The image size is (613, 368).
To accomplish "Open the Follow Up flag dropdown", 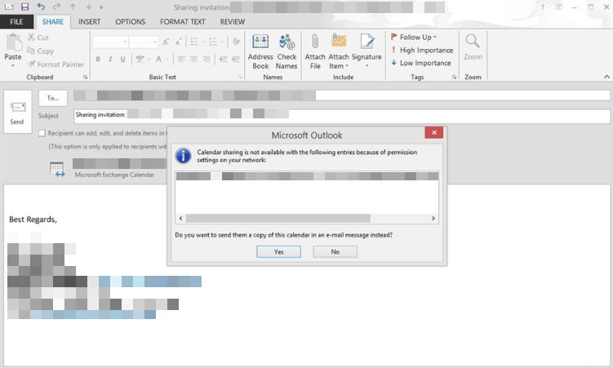I will click(x=414, y=37).
